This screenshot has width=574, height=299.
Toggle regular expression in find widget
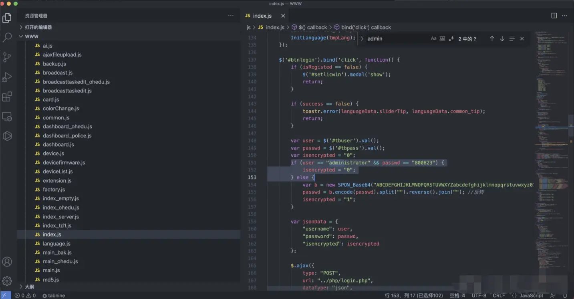pyautogui.click(x=451, y=38)
